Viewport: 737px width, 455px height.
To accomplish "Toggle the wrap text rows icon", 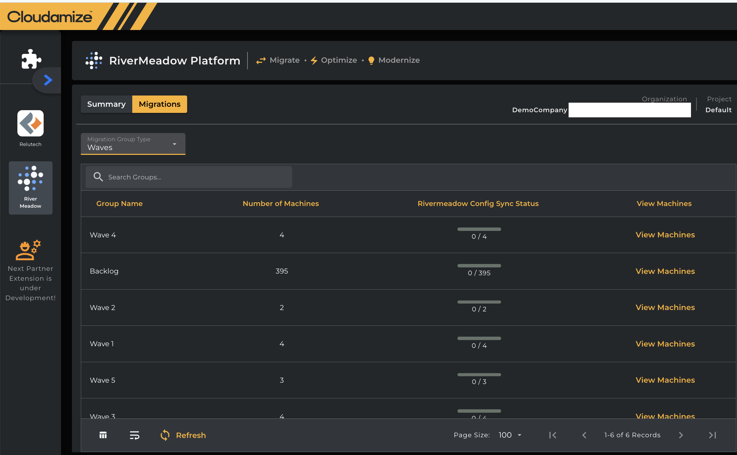I will 134,435.
